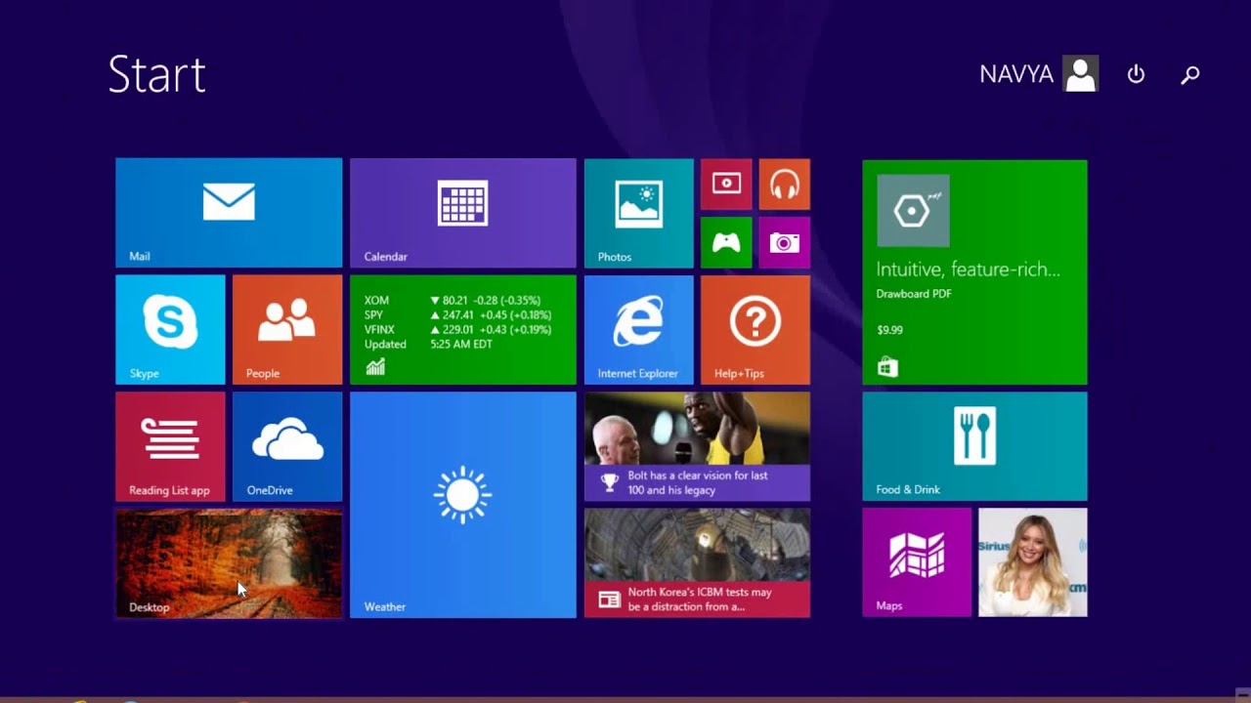Open the Weather tile
The height and width of the screenshot is (703, 1251).
pos(463,505)
